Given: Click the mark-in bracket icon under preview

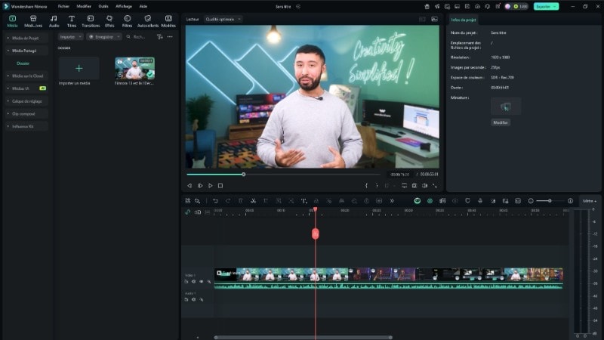Looking at the screenshot, I should (366, 185).
